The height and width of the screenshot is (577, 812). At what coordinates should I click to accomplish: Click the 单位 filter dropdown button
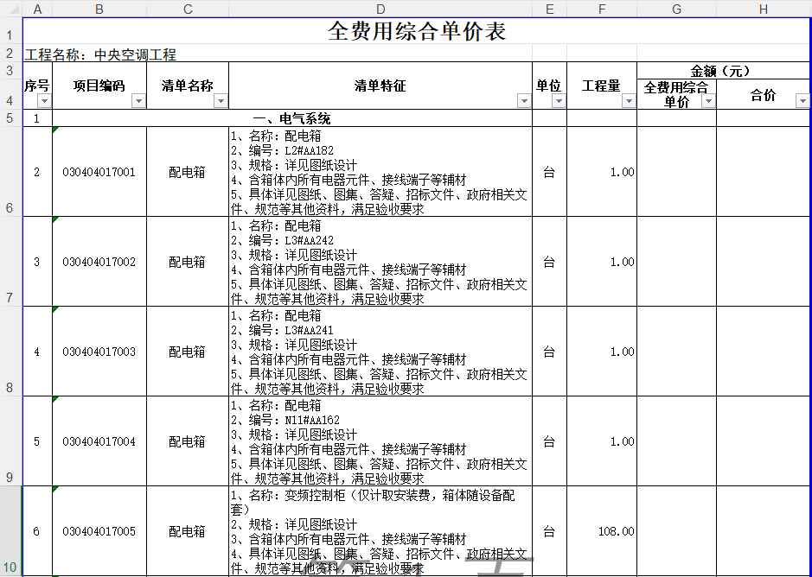pos(559,101)
